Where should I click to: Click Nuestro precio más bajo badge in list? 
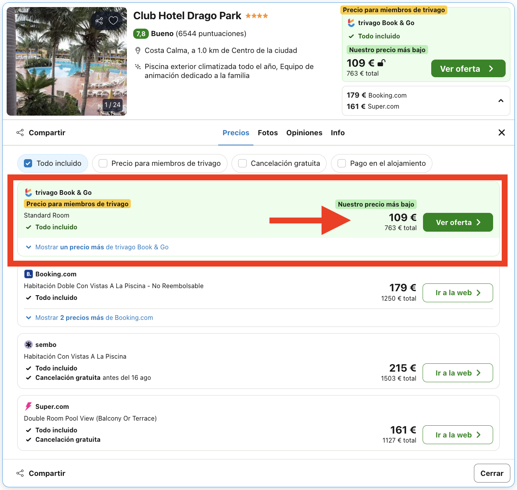coord(376,204)
